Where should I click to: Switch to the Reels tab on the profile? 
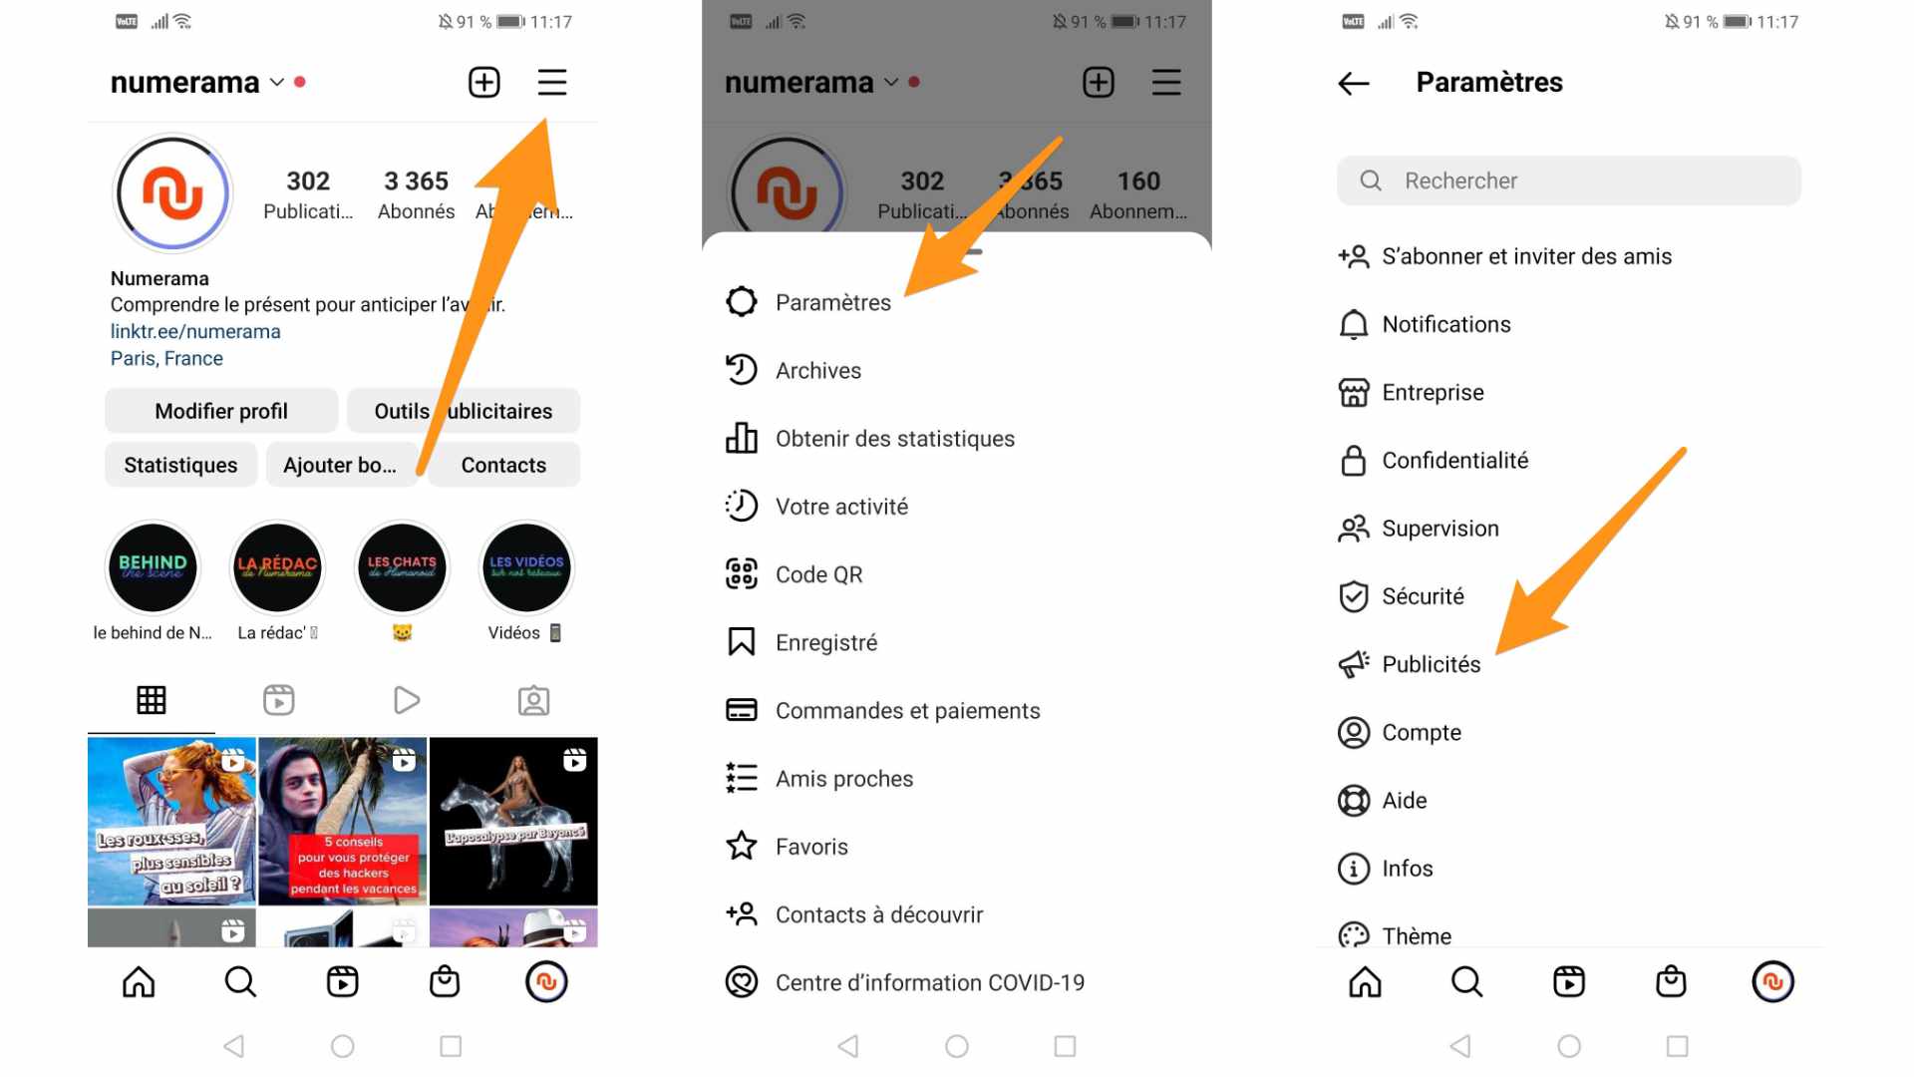point(278,700)
